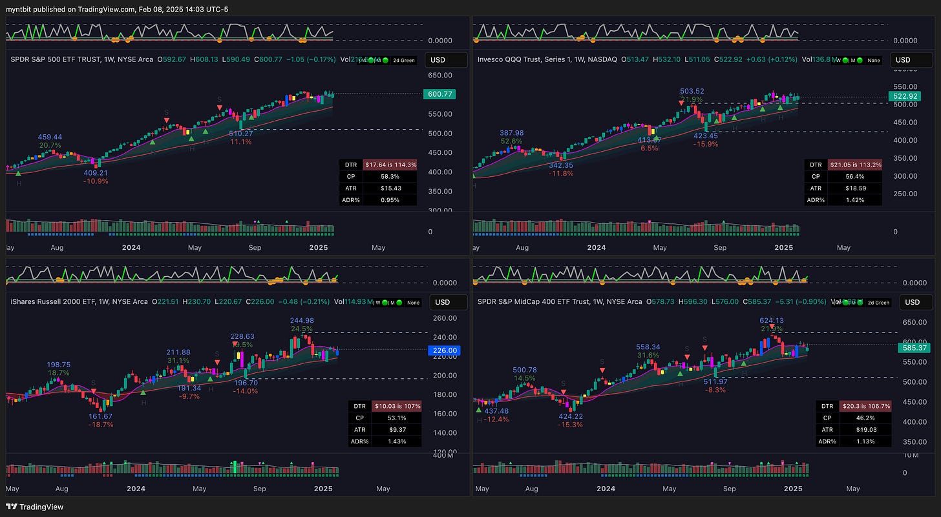Open the USD currency selector on Invesco QQQ chart
Image resolution: width=941 pixels, height=517 pixels.
911,60
